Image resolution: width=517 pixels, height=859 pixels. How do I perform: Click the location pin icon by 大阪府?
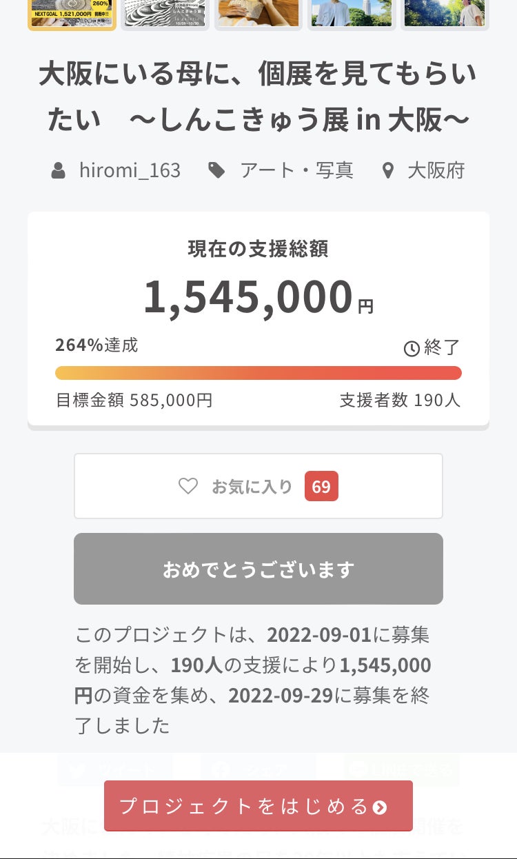[x=388, y=170]
